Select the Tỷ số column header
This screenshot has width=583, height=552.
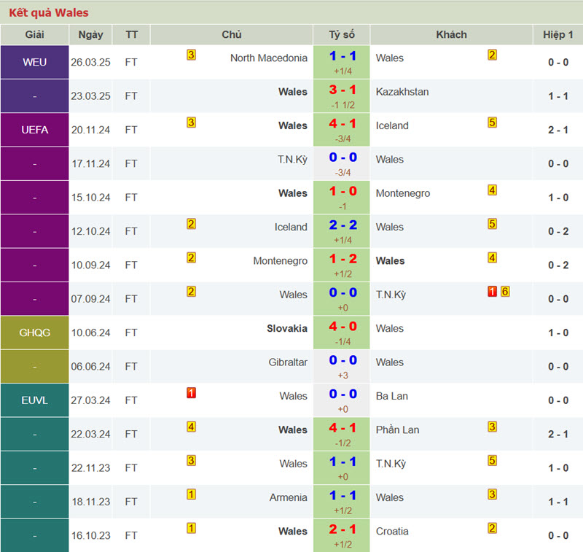pyautogui.click(x=341, y=35)
